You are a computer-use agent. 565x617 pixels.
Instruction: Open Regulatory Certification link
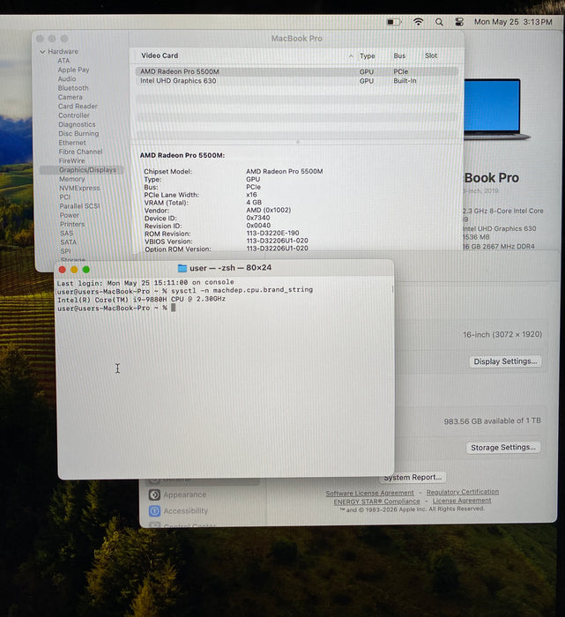pyautogui.click(x=463, y=492)
